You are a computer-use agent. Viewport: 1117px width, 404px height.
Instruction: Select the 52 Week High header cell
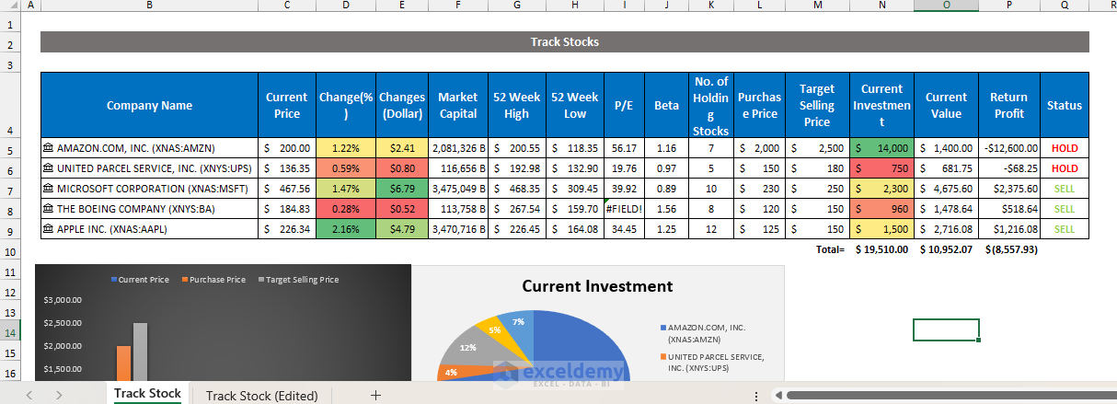coord(516,105)
